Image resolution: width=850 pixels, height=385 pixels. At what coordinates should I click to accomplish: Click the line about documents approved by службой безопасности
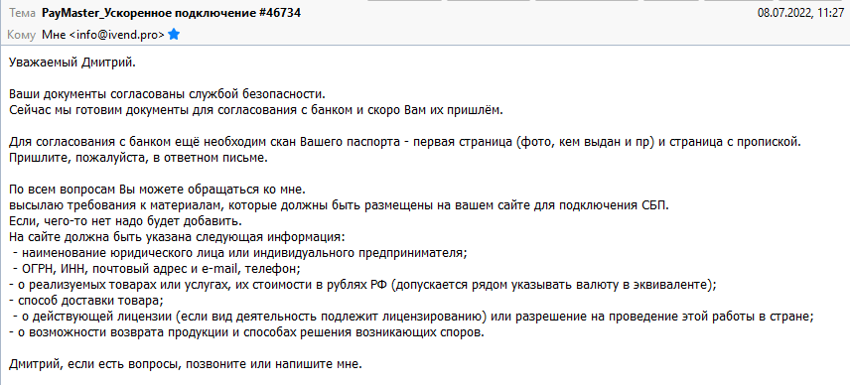click(167, 94)
